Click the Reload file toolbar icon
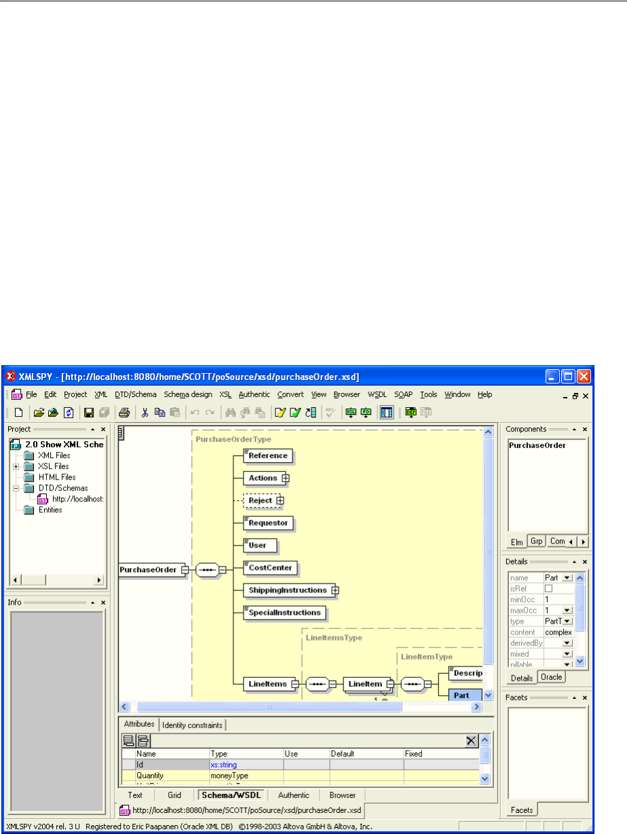Screen dimensions: 627x834 pyautogui.click(x=69, y=412)
